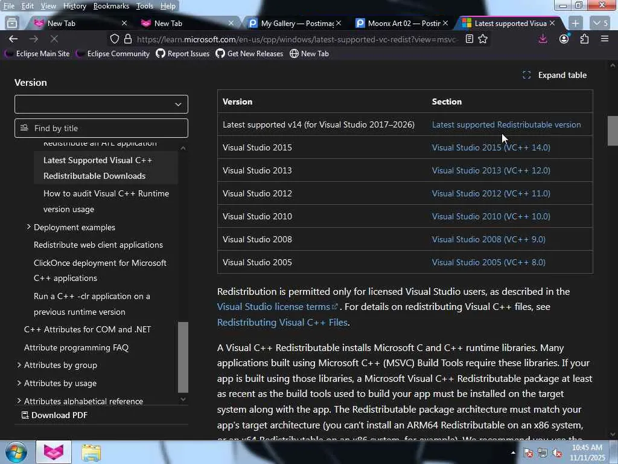Open Run a C++ -clr application item
Image resolution: width=618 pixels, height=464 pixels.
(x=92, y=304)
